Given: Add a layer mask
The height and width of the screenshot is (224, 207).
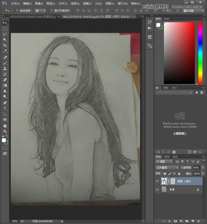Looking at the screenshot, I should pyautogui.click(x=175, y=221).
